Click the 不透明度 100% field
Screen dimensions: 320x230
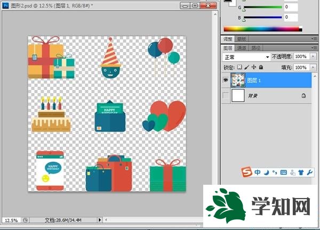pos(302,56)
